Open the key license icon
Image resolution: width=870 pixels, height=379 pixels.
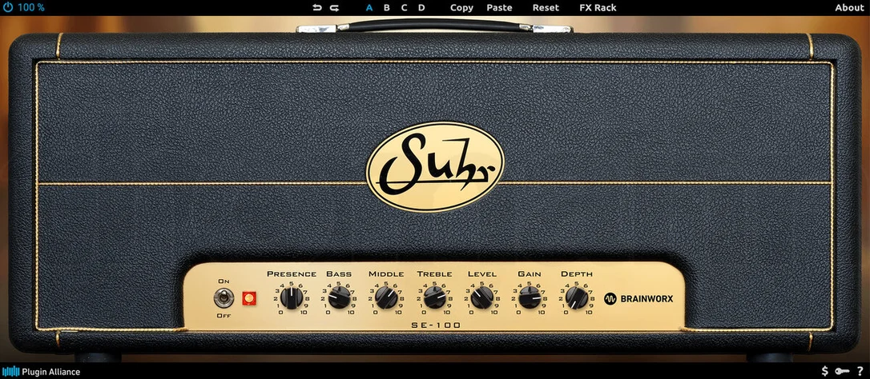843,371
